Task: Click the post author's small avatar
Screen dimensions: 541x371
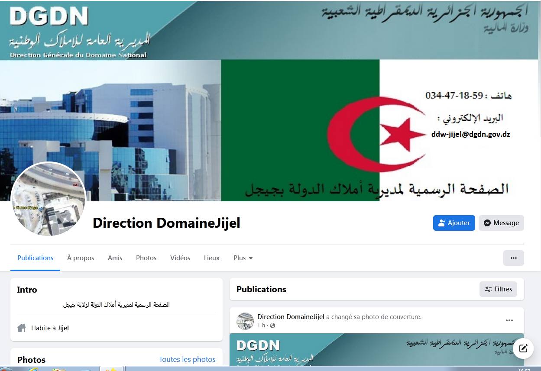Action: 245,321
